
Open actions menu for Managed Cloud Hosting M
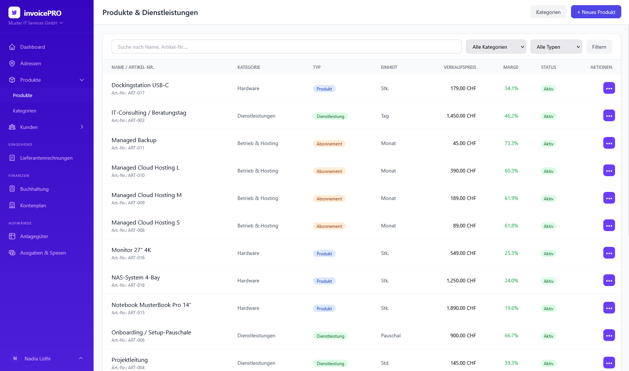609,198
